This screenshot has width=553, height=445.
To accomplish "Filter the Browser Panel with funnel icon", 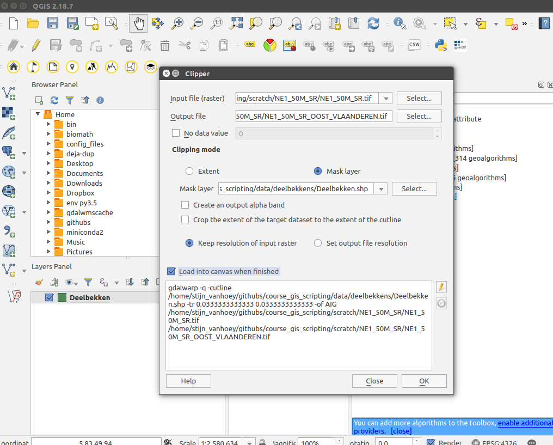I will (70, 100).
